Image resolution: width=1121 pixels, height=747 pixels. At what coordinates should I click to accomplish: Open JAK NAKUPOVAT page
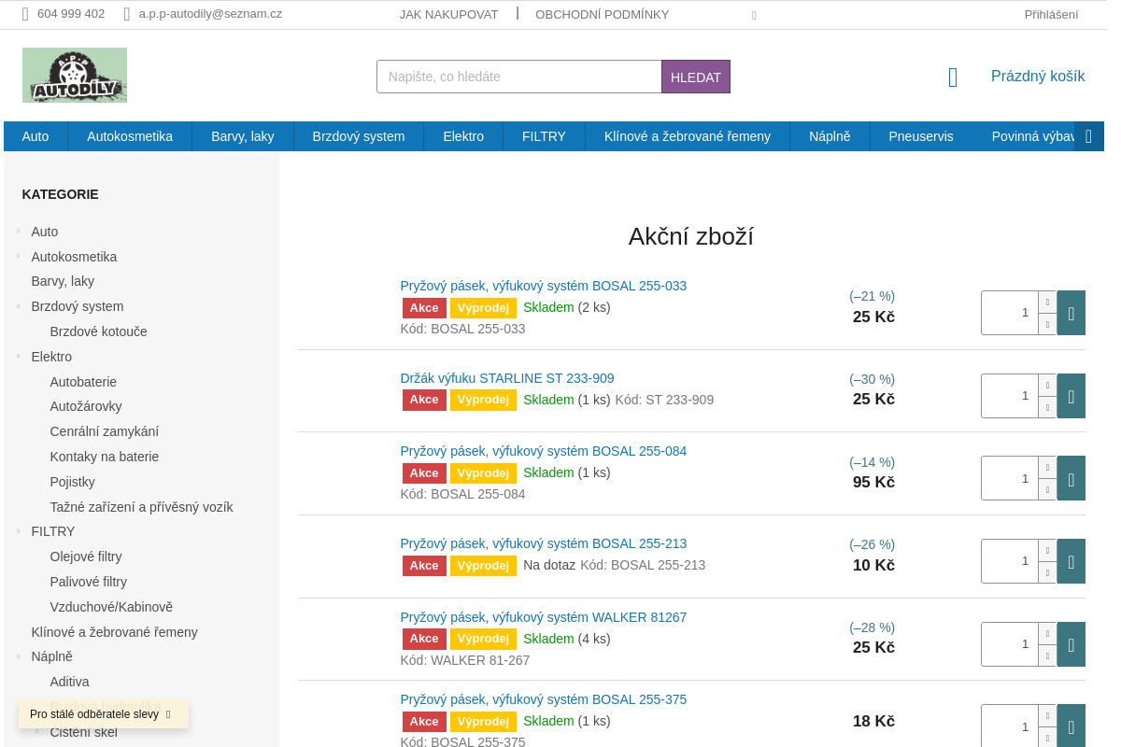[x=448, y=14]
